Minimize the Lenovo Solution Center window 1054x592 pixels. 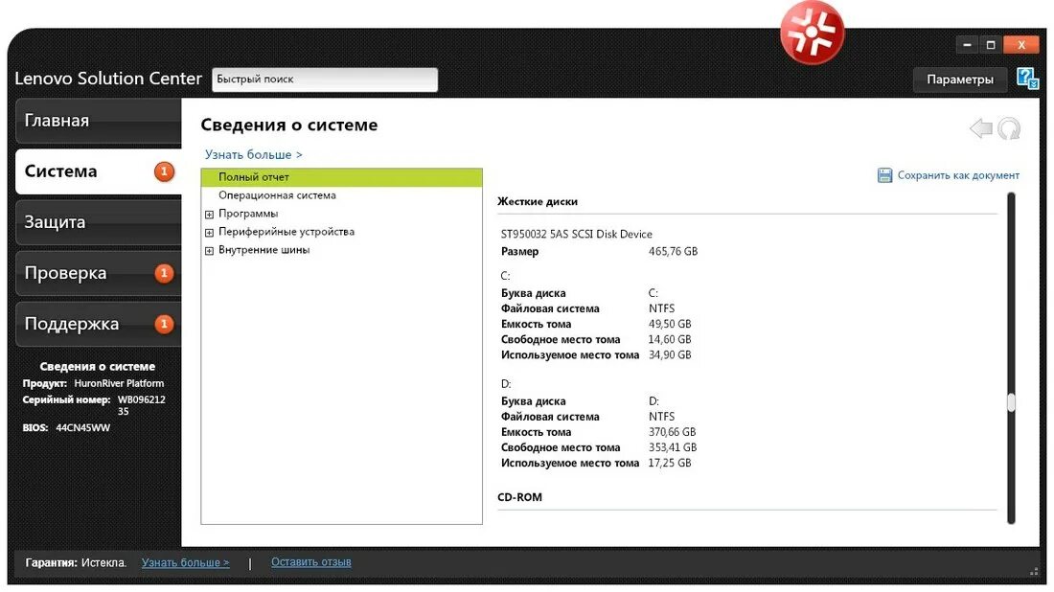tap(968, 45)
